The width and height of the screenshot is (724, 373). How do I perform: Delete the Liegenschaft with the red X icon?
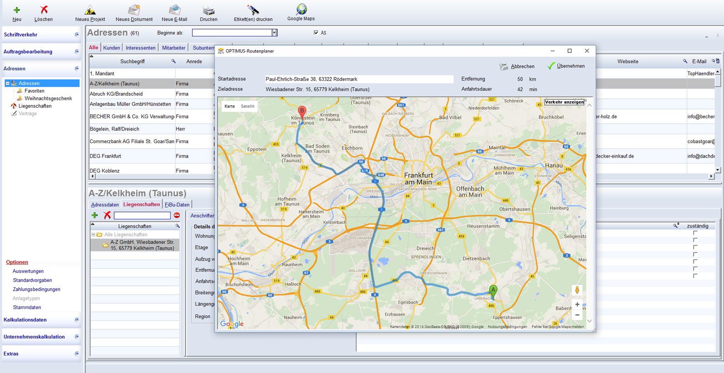pyautogui.click(x=107, y=215)
